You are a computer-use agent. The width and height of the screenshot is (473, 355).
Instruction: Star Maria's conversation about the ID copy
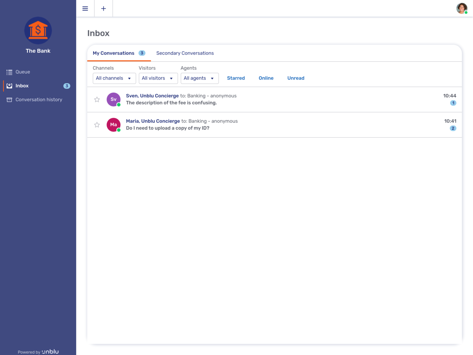97,125
